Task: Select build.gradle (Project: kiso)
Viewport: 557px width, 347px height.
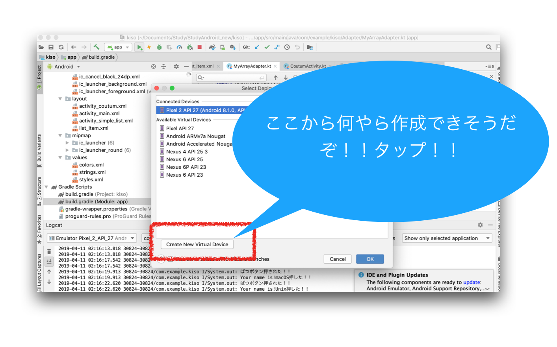Action: [97, 194]
